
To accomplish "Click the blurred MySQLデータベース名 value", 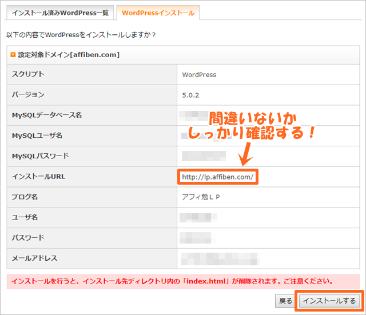I will (x=194, y=115).
